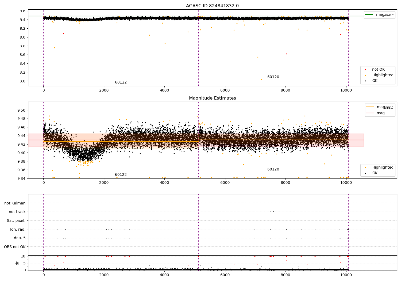Click the plot title "AGASC ID 824841832.0"
The width and height of the screenshot is (401, 281).
click(x=212, y=6)
